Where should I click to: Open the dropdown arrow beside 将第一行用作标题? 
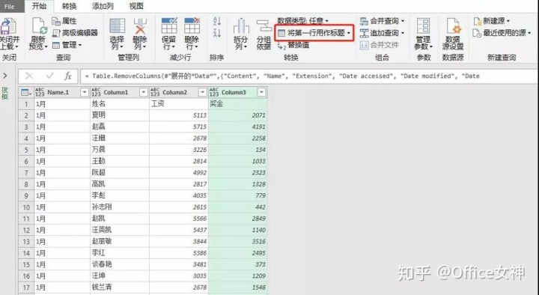point(349,34)
